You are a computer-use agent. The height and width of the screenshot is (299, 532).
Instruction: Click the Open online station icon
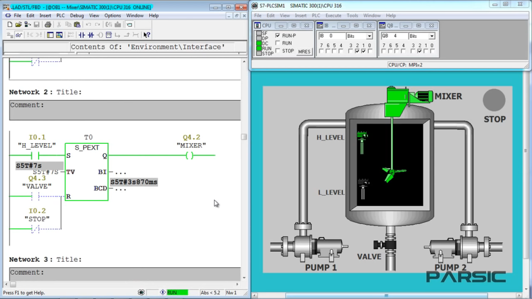pos(28,24)
